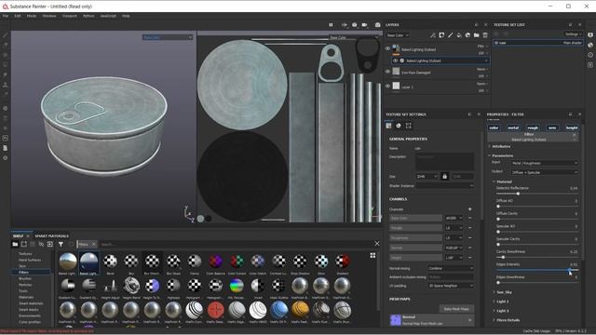Toggle the size lock icon
Image resolution: width=596 pixels, height=335 pixels.
445,176
